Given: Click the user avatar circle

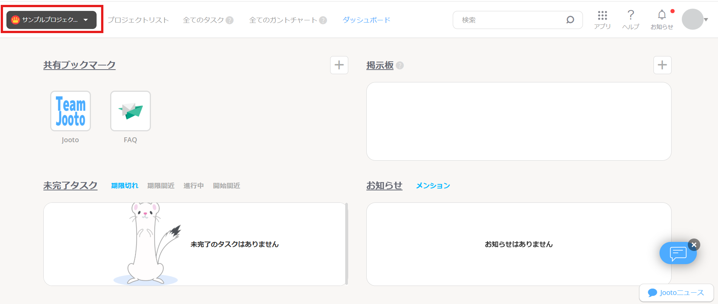Looking at the screenshot, I should [693, 19].
